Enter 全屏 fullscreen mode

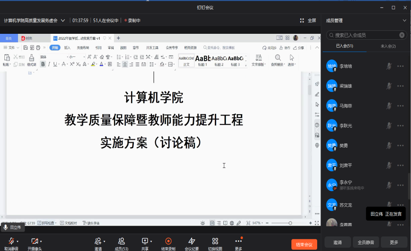[x=308, y=21]
